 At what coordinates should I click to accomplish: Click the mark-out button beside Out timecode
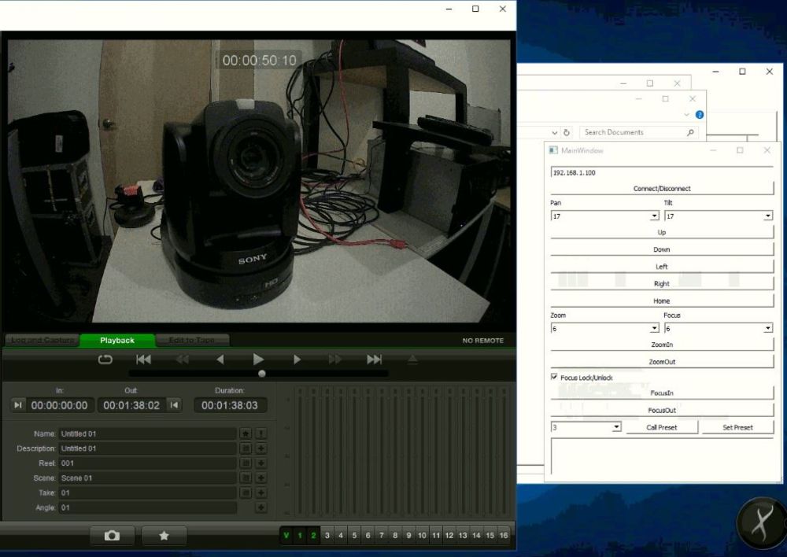click(x=174, y=405)
